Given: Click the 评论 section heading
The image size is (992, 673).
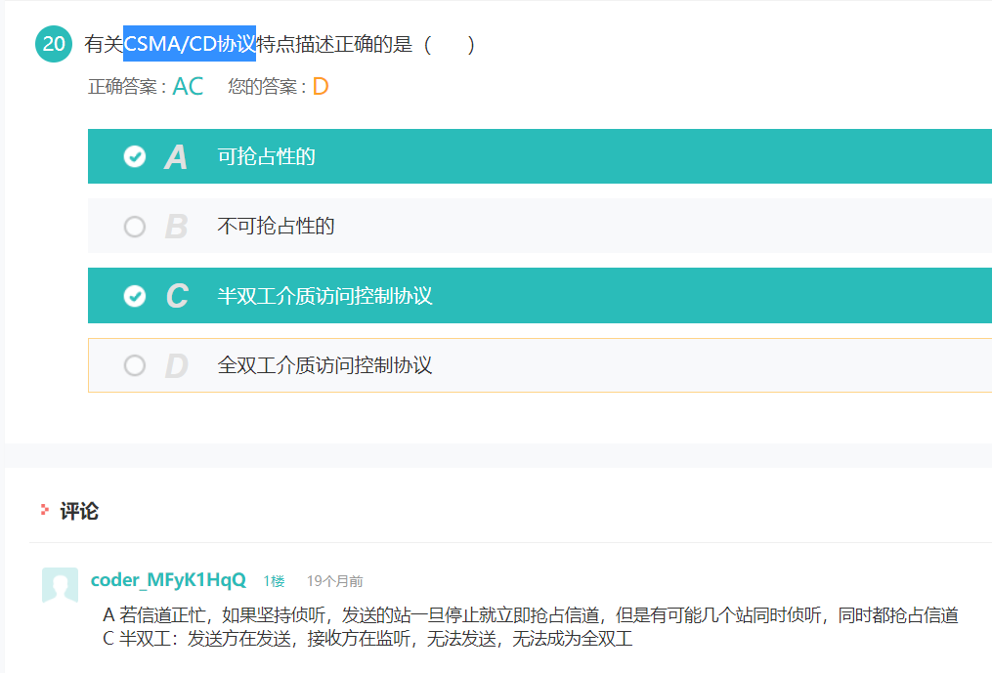Looking at the screenshot, I should (79, 511).
